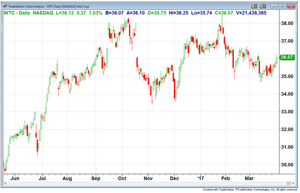Click the "B=36.07" bid value
This screenshot has width=300, height=193.
(114, 13)
